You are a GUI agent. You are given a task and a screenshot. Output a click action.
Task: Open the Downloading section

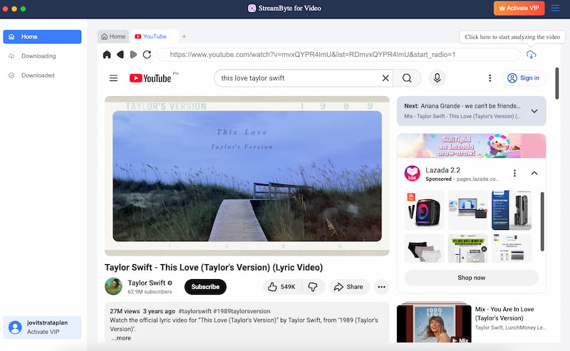click(x=38, y=56)
